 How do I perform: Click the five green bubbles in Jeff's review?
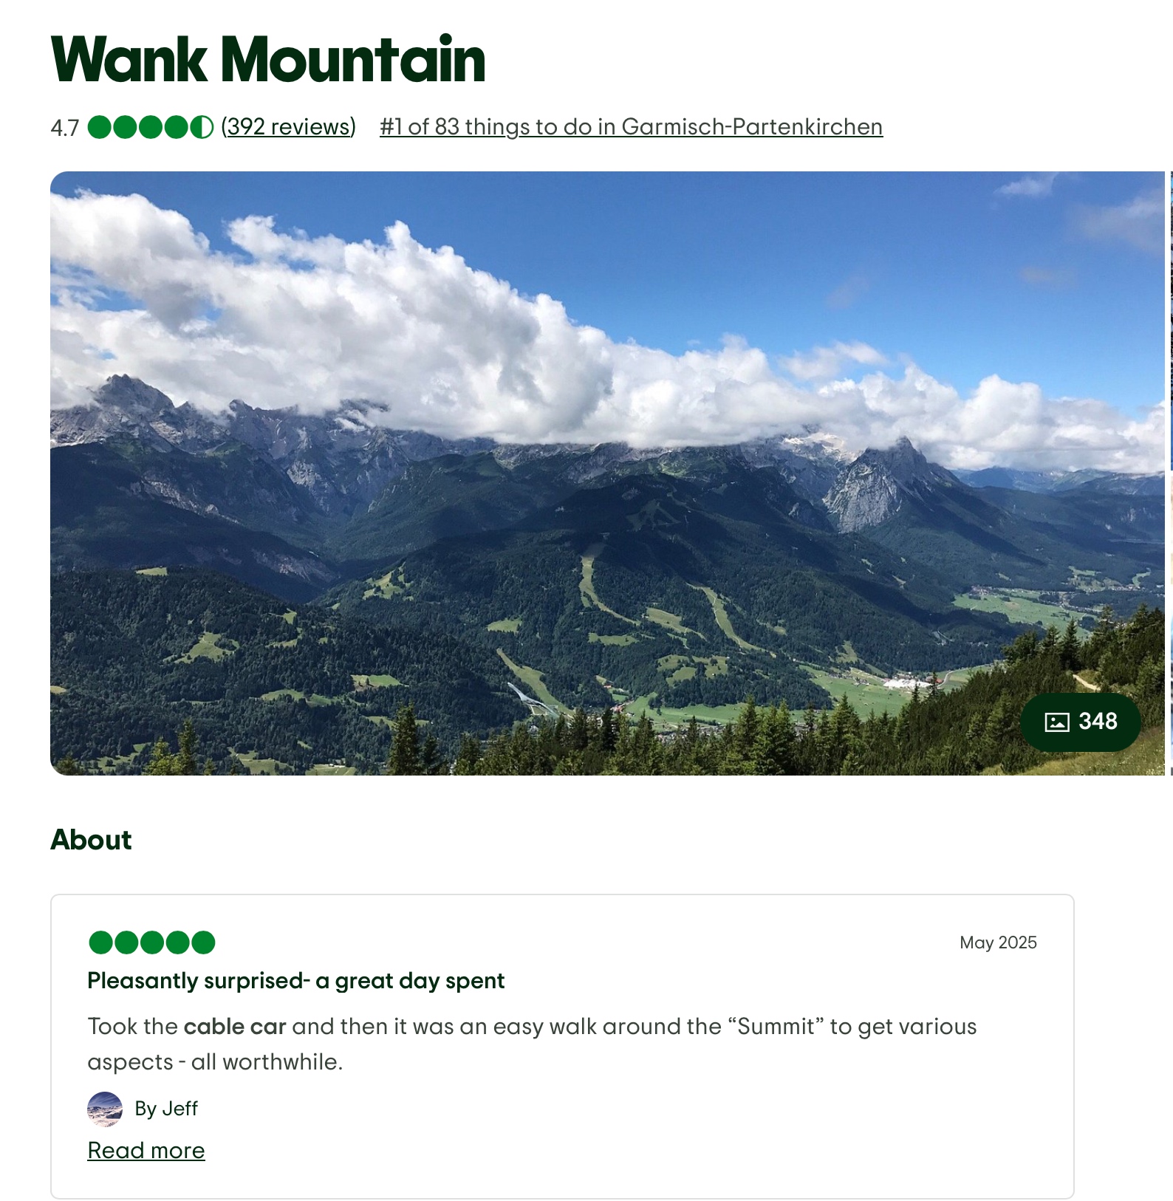(151, 942)
